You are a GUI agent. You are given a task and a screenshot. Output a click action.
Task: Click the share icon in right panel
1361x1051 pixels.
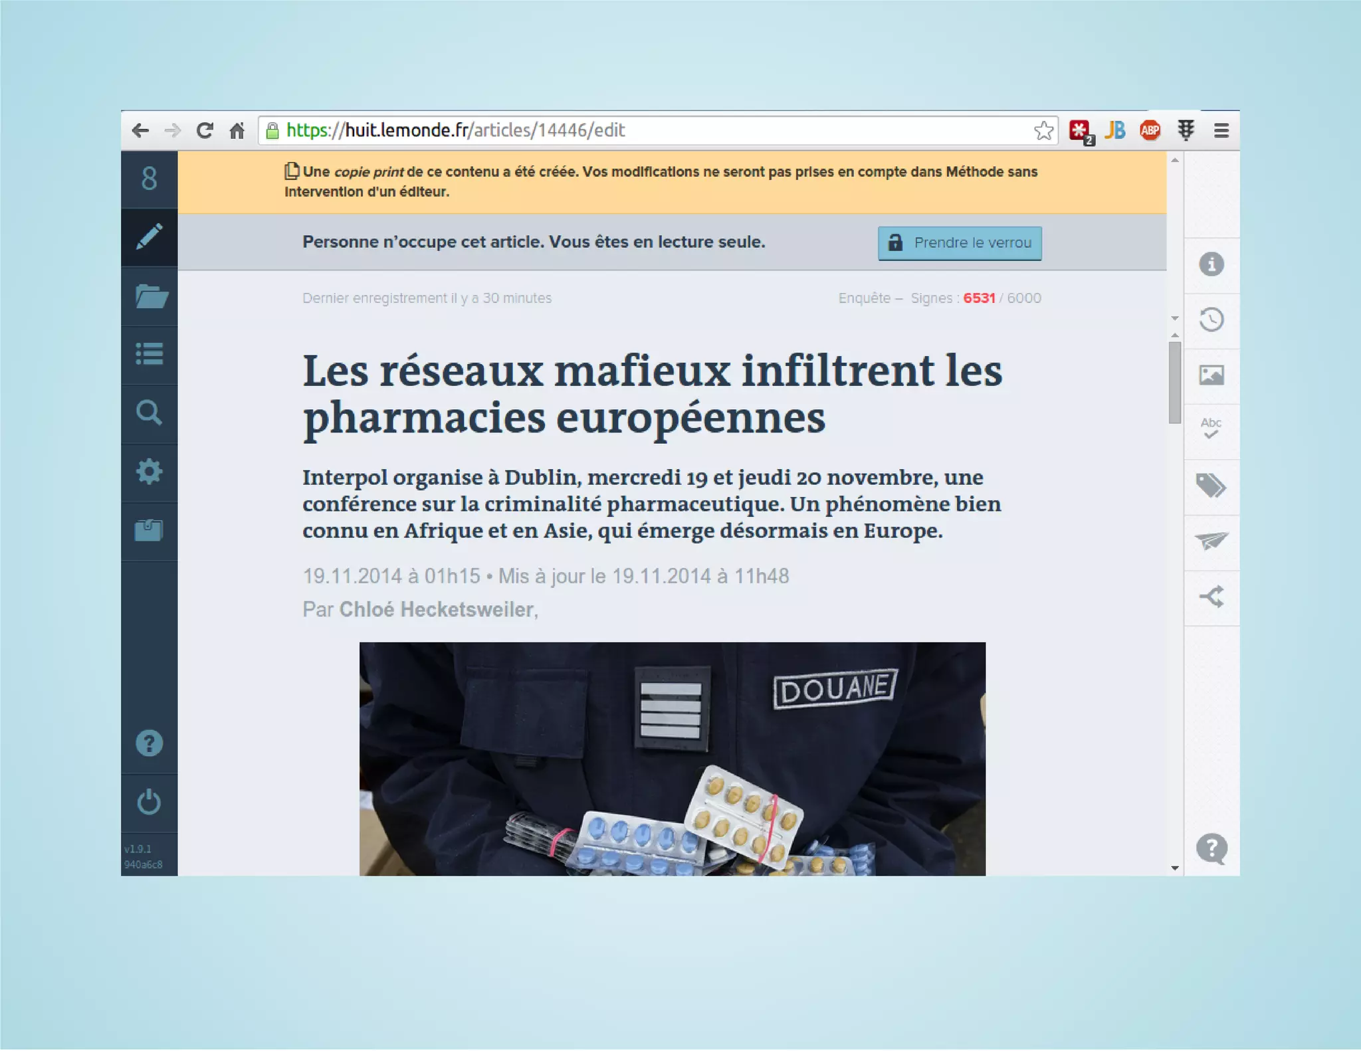(1211, 597)
